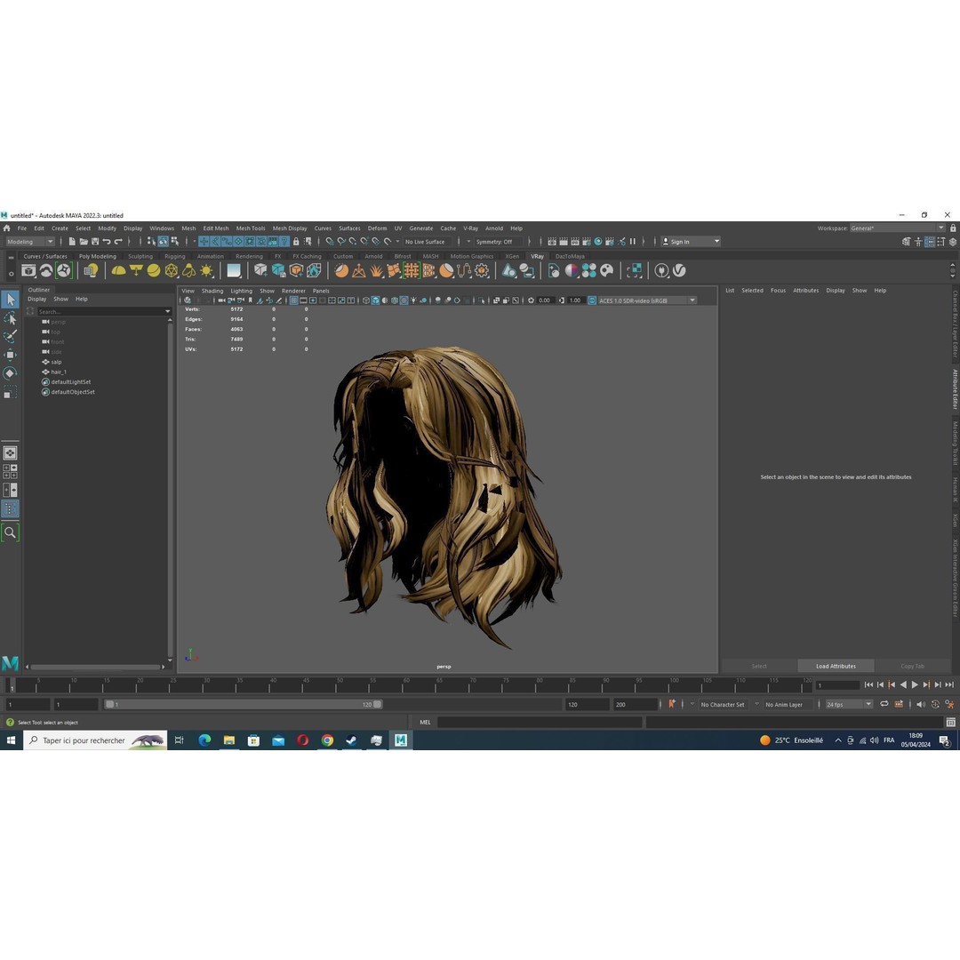The width and height of the screenshot is (960, 960).
Task: Click the V-Ray rect light shelf icon
Action: 136,270
